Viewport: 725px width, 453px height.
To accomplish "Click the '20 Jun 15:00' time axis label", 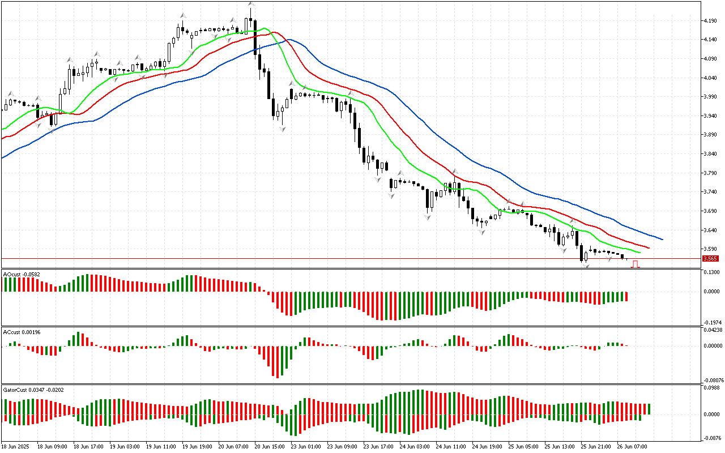I will 269,446.
